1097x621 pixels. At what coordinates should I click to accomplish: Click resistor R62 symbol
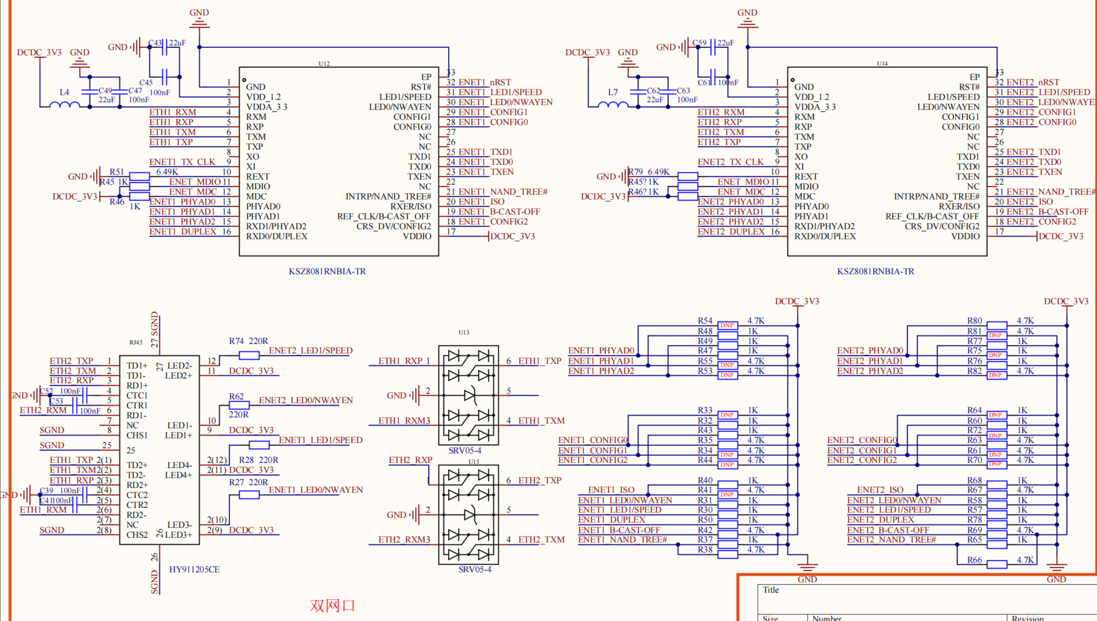(x=239, y=405)
